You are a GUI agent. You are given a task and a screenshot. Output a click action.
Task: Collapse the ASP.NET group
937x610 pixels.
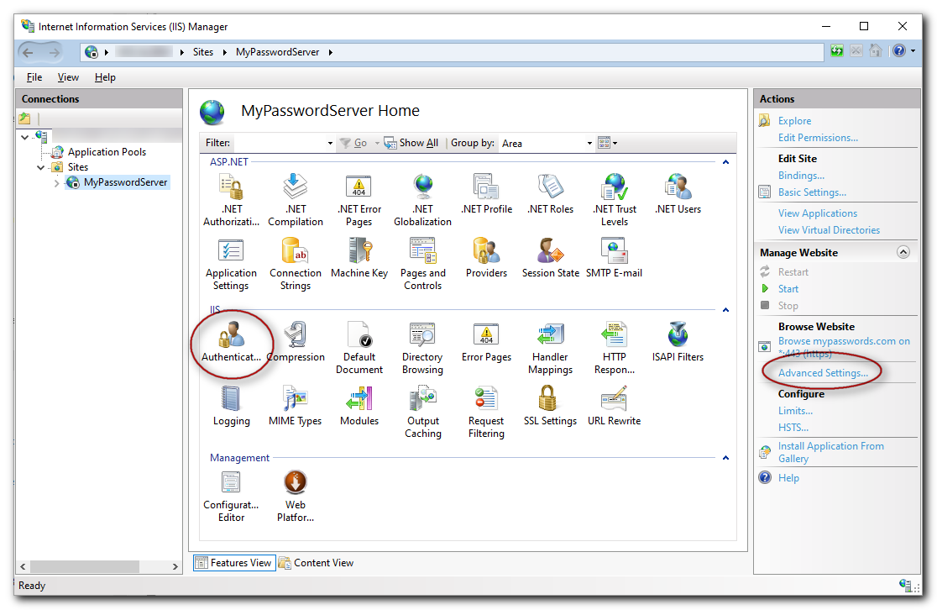coord(725,162)
